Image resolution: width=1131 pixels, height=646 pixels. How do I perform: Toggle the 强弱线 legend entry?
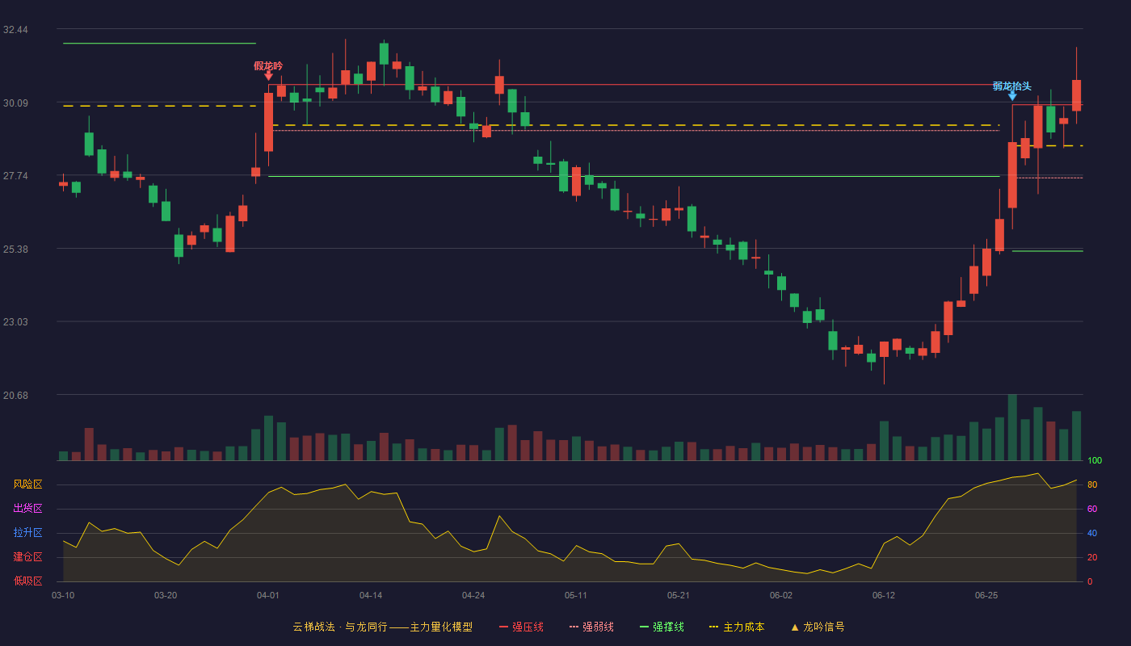tap(591, 627)
